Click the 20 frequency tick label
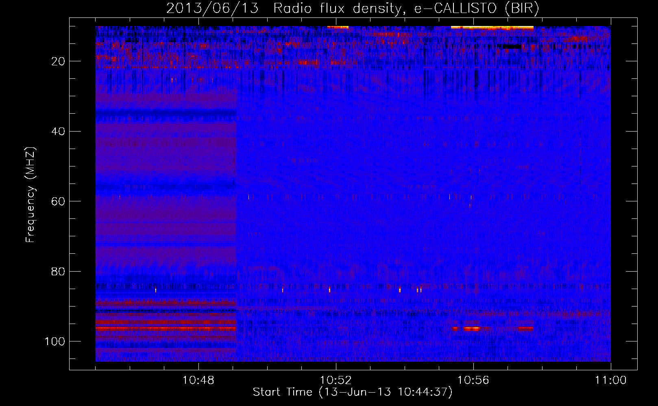Screen dimensions: 658x406 point(58,61)
